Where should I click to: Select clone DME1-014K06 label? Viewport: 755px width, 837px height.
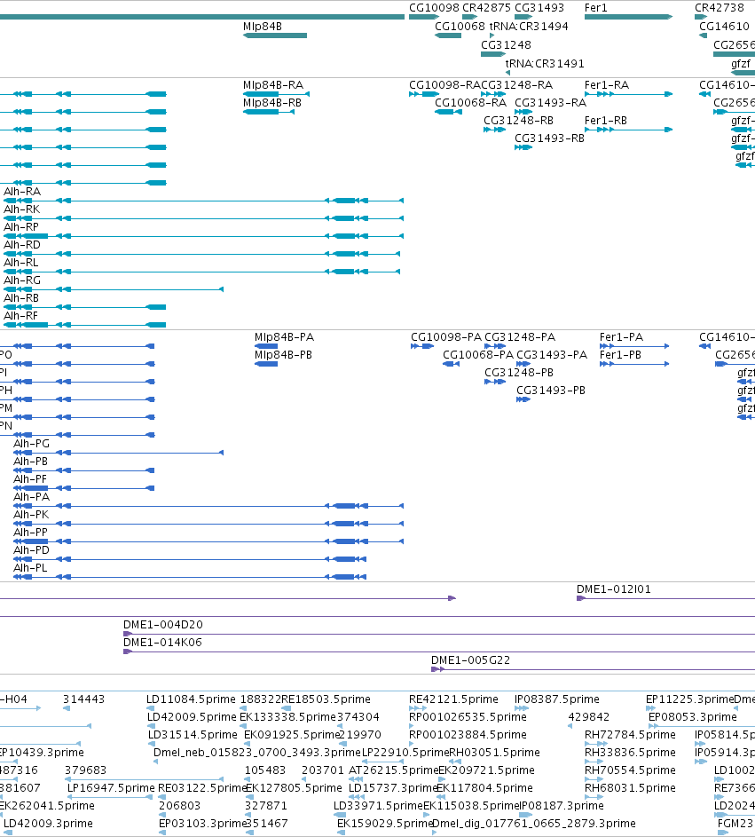(x=162, y=643)
